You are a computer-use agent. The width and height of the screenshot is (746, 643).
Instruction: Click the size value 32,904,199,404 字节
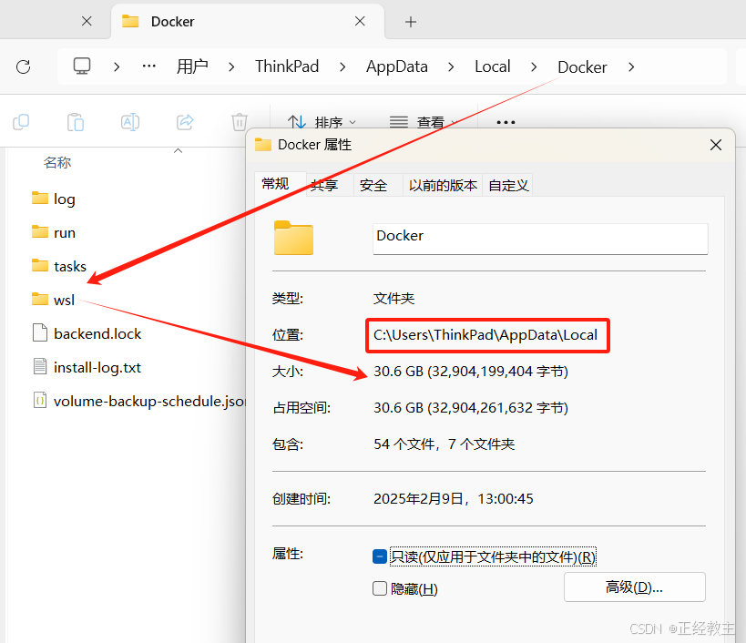click(499, 372)
